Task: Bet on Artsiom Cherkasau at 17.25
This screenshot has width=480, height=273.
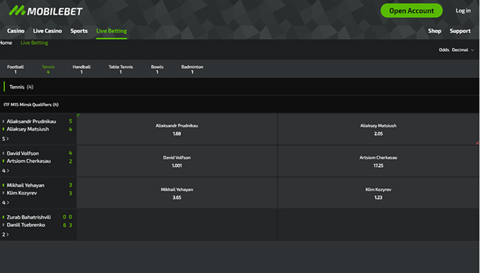Action: point(379,161)
